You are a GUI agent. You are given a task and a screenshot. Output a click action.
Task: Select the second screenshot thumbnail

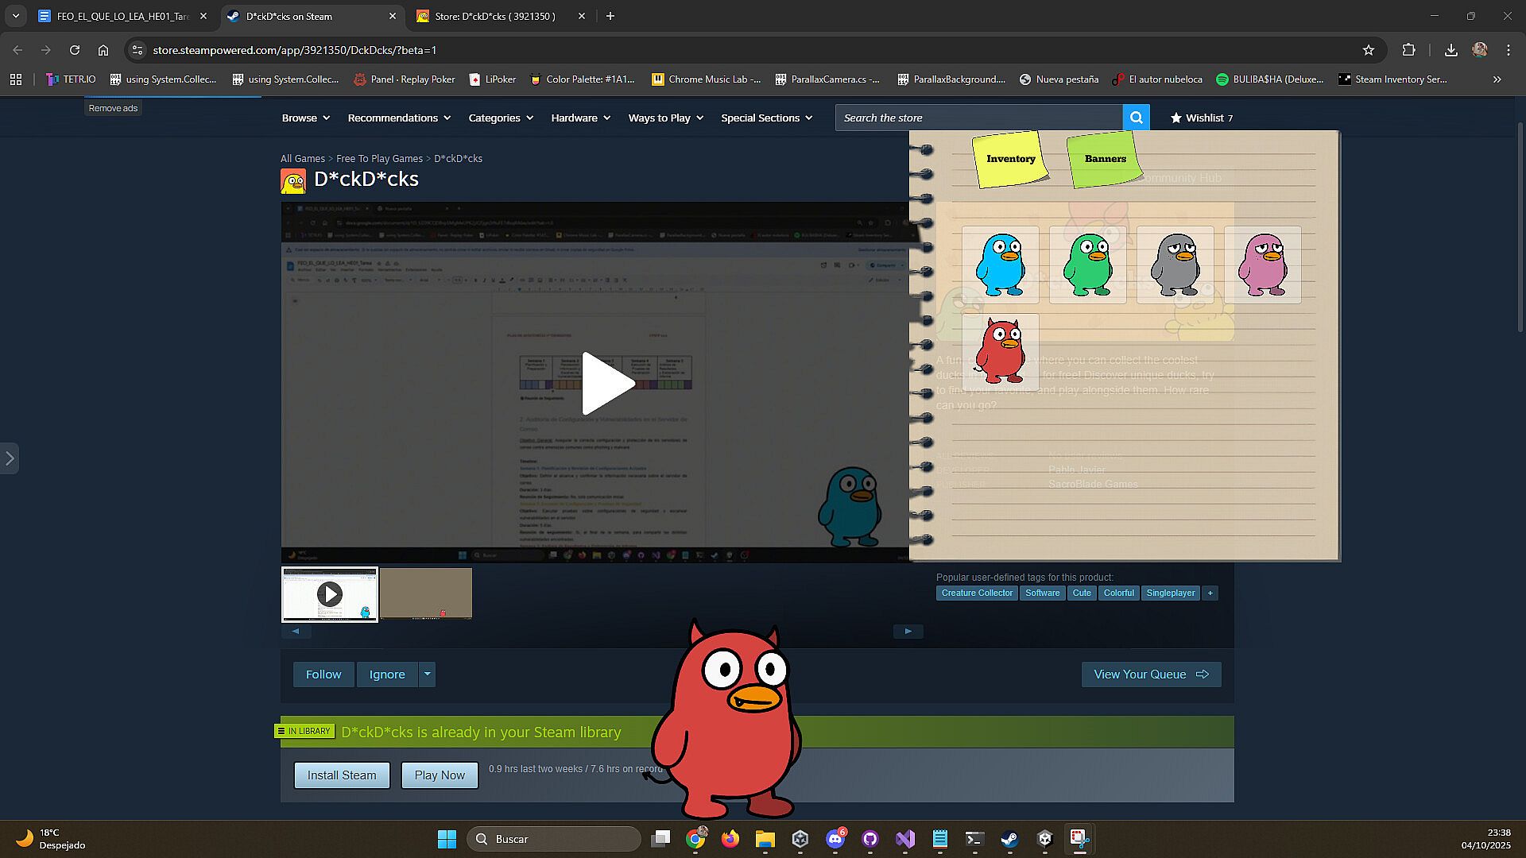426,593
